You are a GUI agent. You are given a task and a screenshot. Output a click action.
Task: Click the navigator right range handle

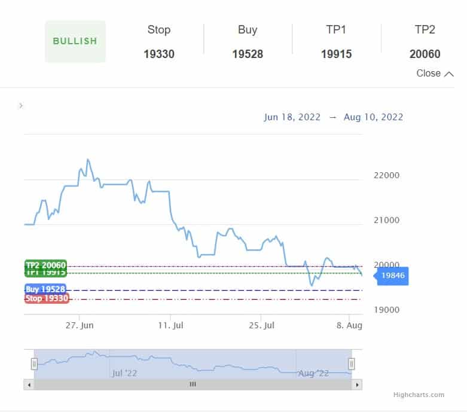[x=352, y=364]
